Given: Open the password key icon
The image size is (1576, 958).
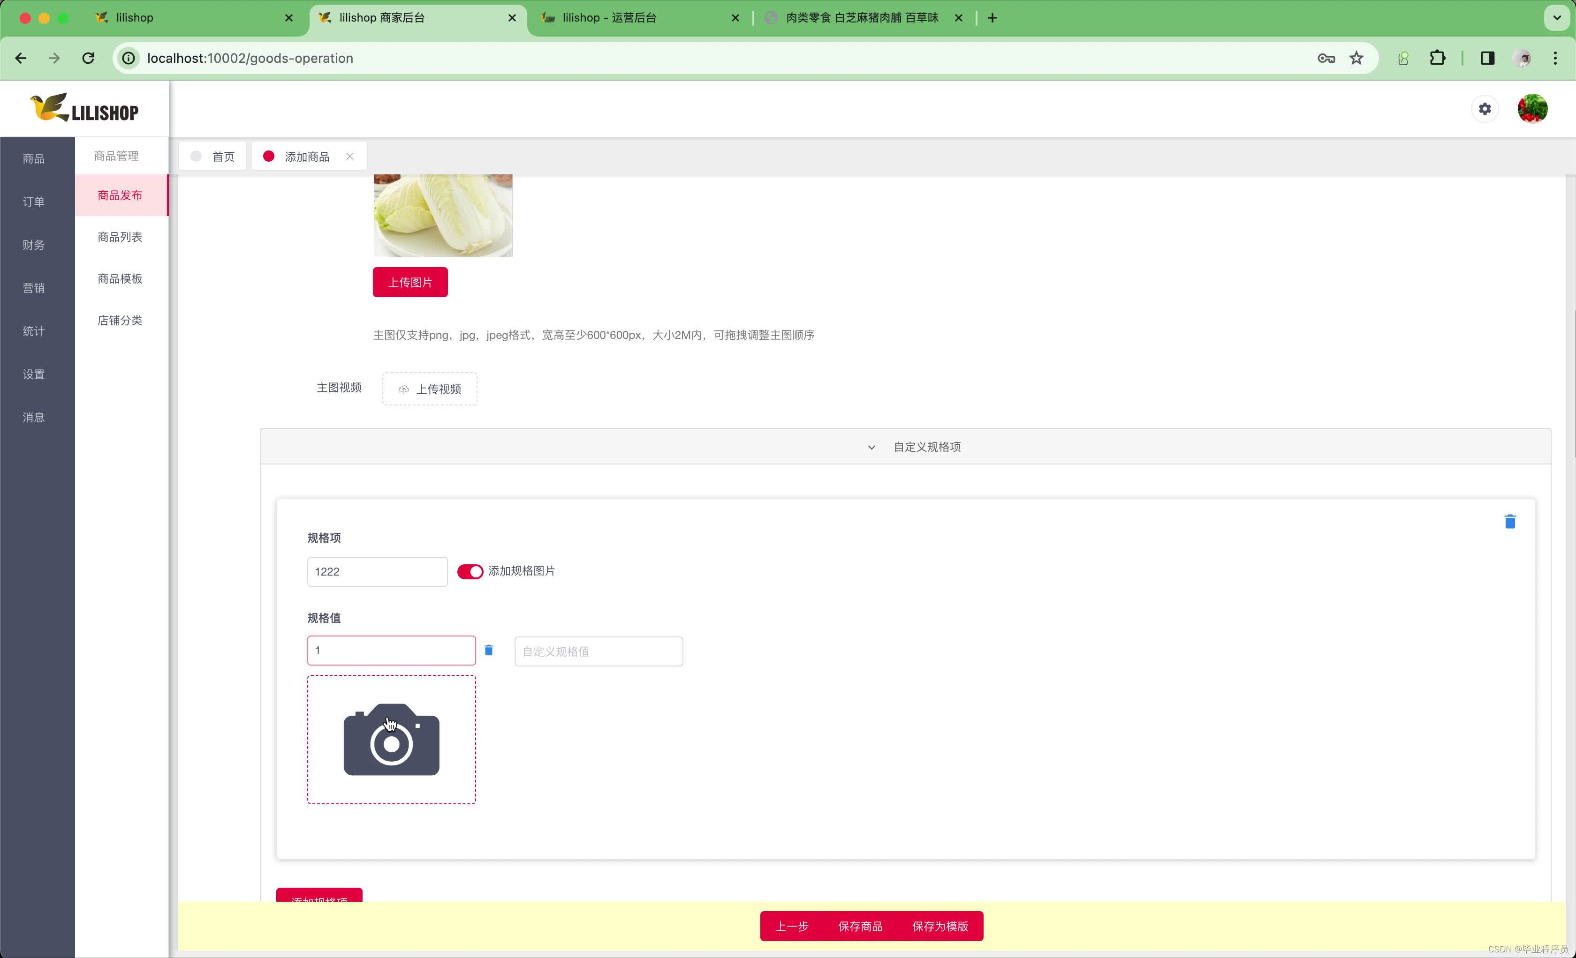Looking at the screenshot, I should 1326,58.
